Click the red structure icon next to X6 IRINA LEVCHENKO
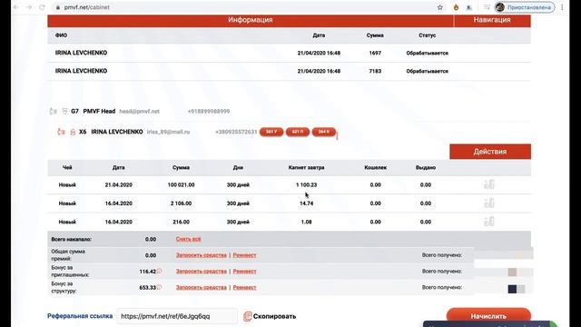The image size is (581, 327). (x=61, y=132)
